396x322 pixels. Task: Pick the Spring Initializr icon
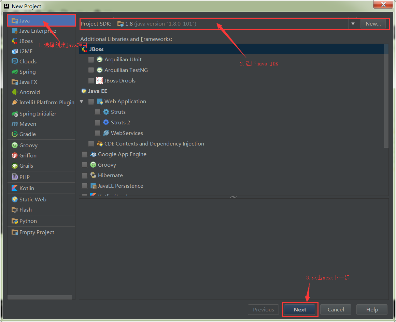[15, 114]
